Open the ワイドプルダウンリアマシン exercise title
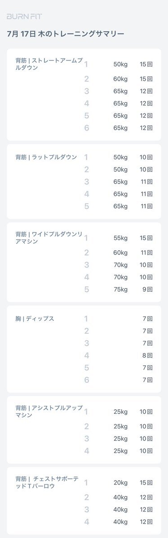Image resolution: width=168 pixels, height=538 pixels. pos(49,238)
